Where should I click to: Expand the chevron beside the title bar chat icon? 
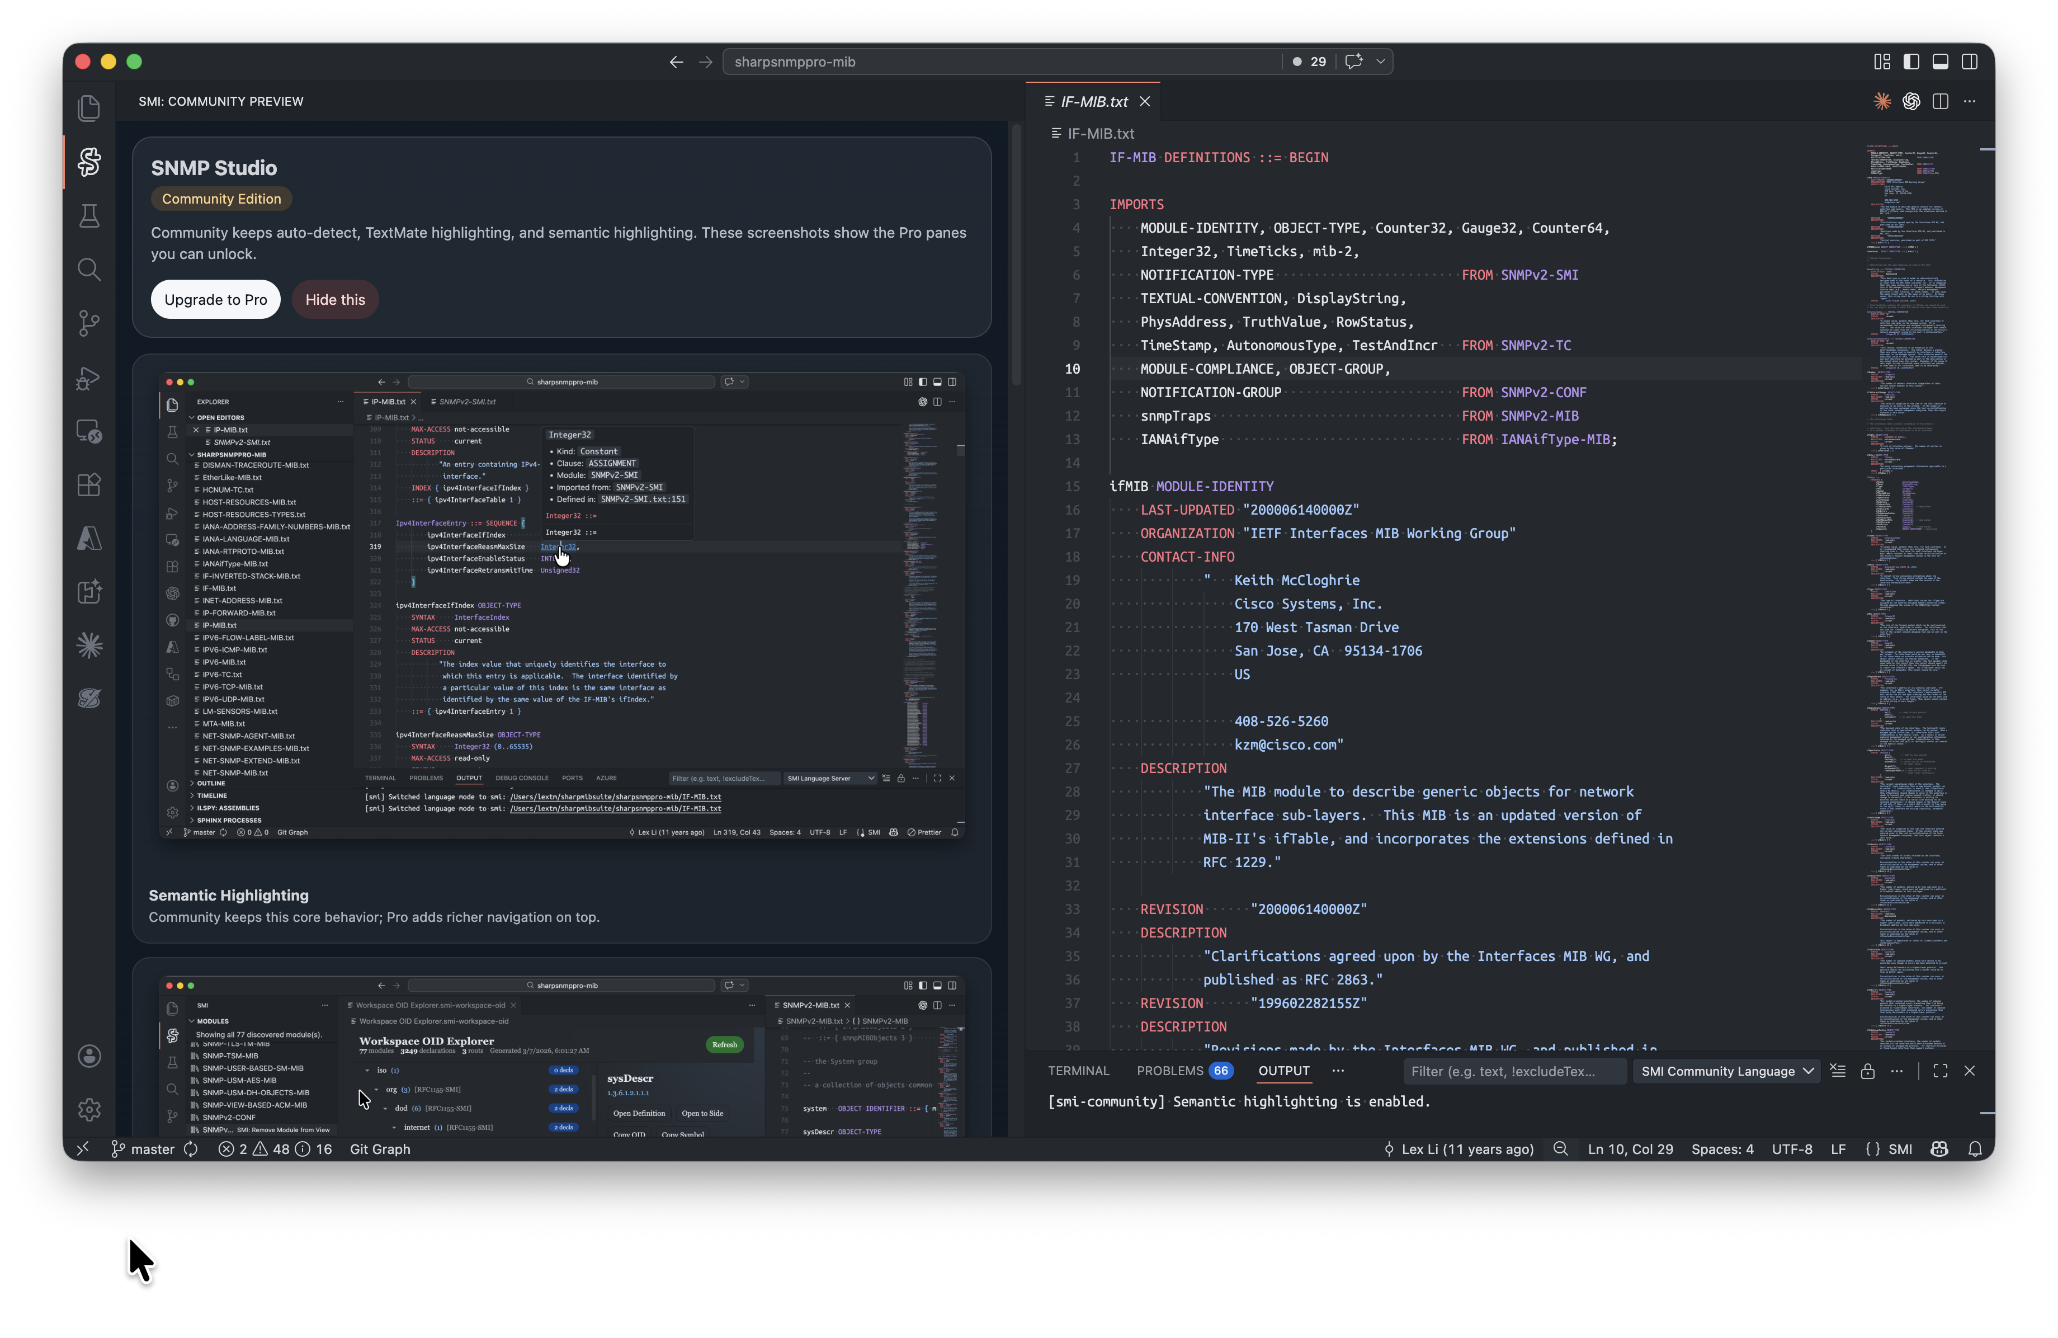tap(1380, 62)
